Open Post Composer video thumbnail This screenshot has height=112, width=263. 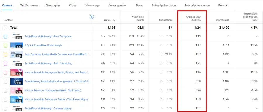16,37
